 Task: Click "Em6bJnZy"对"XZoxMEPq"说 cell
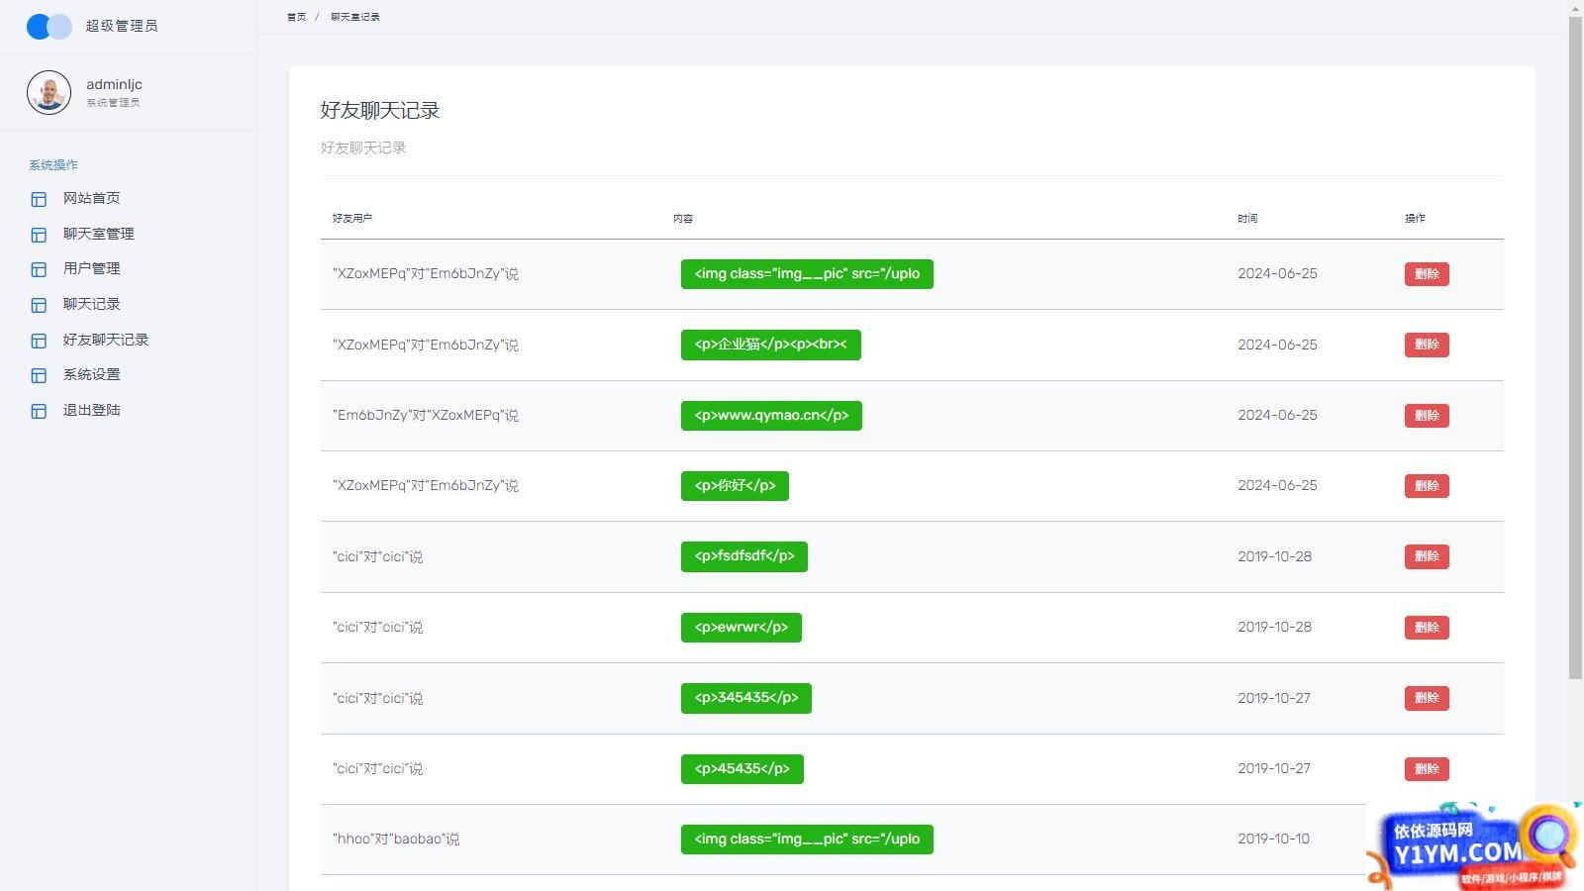coord(426,416)
